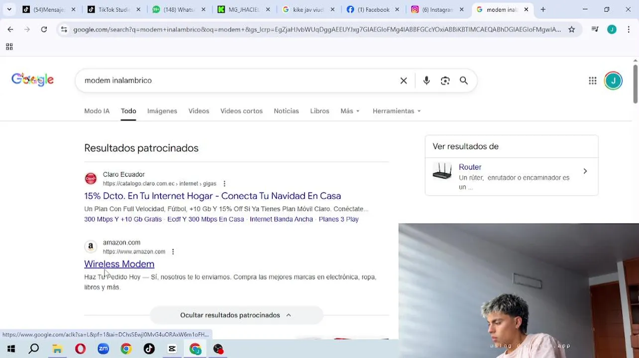
Task: Select the Videos cortos filter
Action: 241,111
